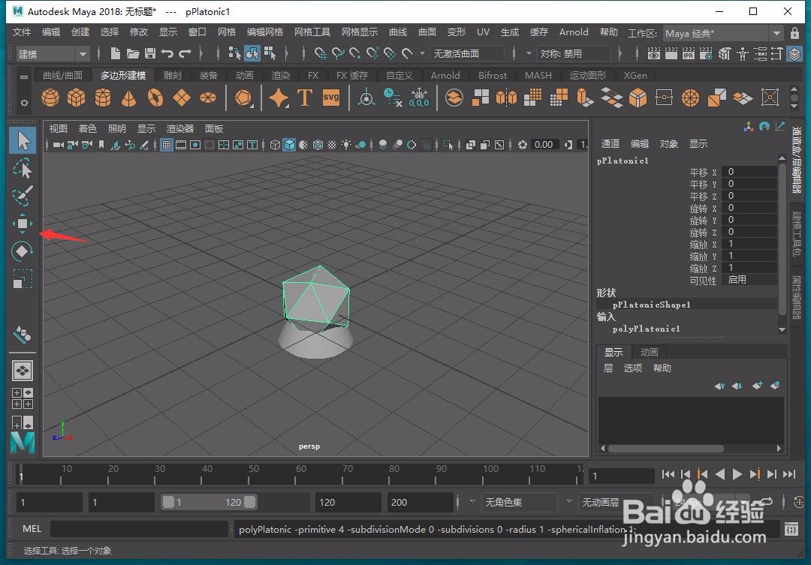Viewport: 811px width, 565px height.
Task: Click the extrude shelf icon
Action: click(x=585, y=98)
